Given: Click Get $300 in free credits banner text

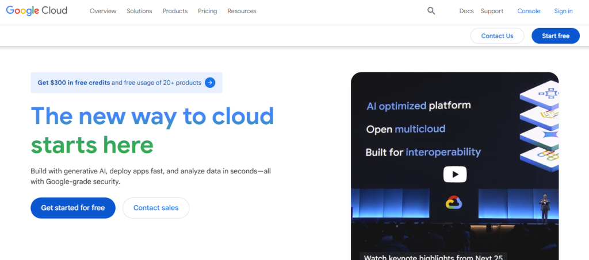Looking at the screenshot, I should click(120, 83).
